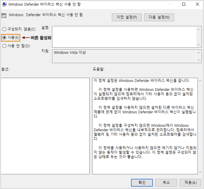Click the 다음 설정(N) button
The height and width of the screenshot is (189, 204).
[159, 17]
